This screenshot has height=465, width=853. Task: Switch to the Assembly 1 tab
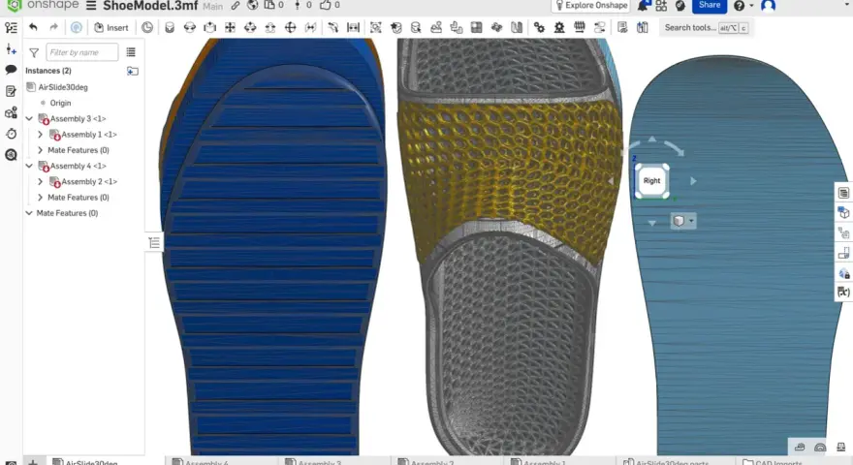click(x=544, y=462)
